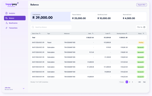
Task: Jump to the last page 1,606
Action: pyautogui.click(x=139, y=82)
